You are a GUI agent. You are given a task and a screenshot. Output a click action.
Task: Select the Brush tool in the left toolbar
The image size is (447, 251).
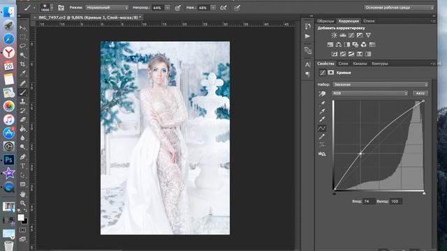coord(23,92)
